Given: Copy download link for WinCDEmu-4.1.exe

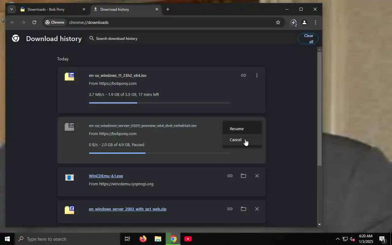Looking at the screenshot, I should tap(230, 176).
